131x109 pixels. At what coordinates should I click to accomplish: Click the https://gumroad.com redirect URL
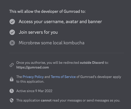tap(33, 67)
